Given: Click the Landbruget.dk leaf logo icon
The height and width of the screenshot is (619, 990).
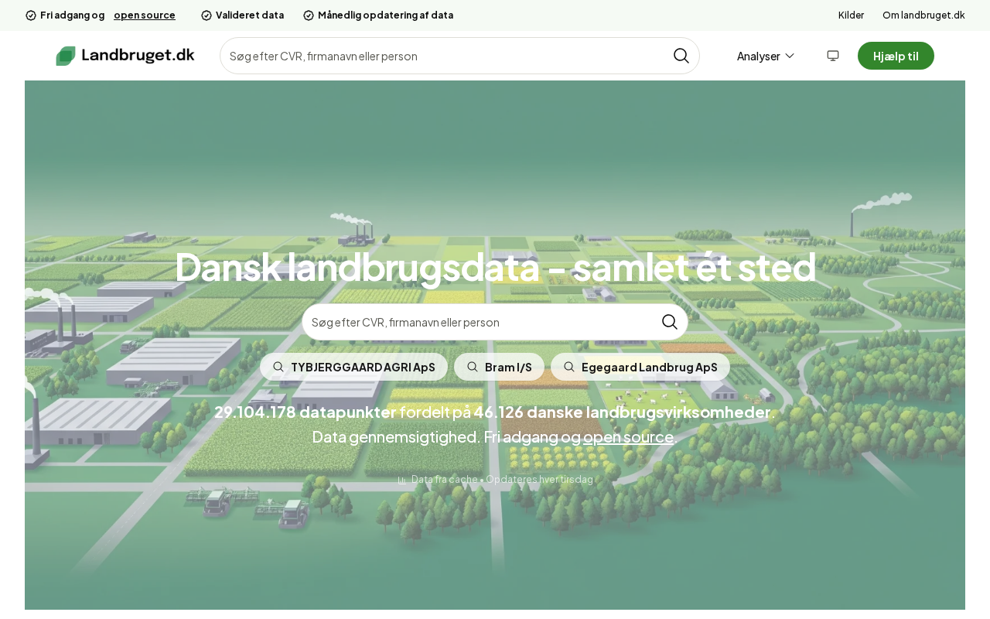Looking at the screenshot, I should [66, 56].
